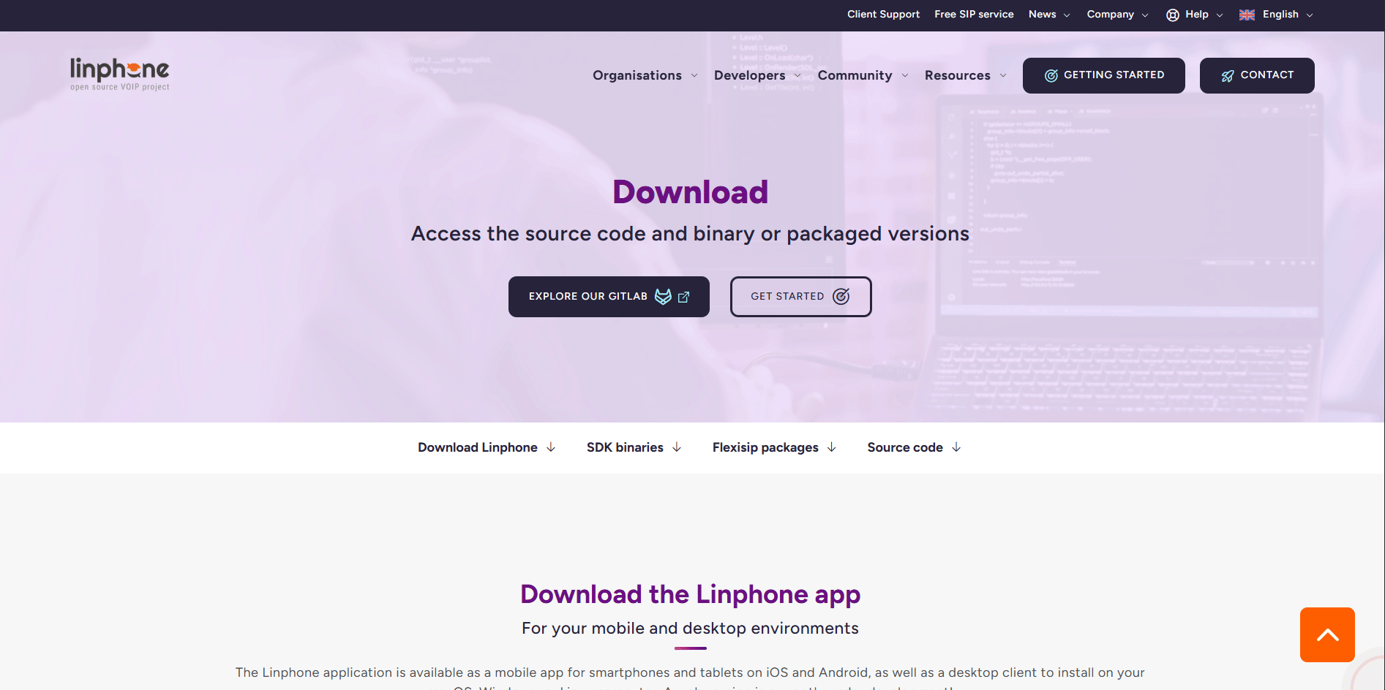Viewport: 1385px width, 690px height.
Task: Click the Linphone logo
Action: point(120,75)
